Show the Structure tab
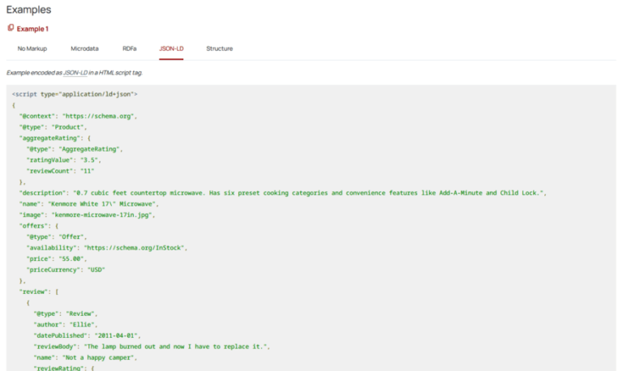 click(x=219, y=49)
